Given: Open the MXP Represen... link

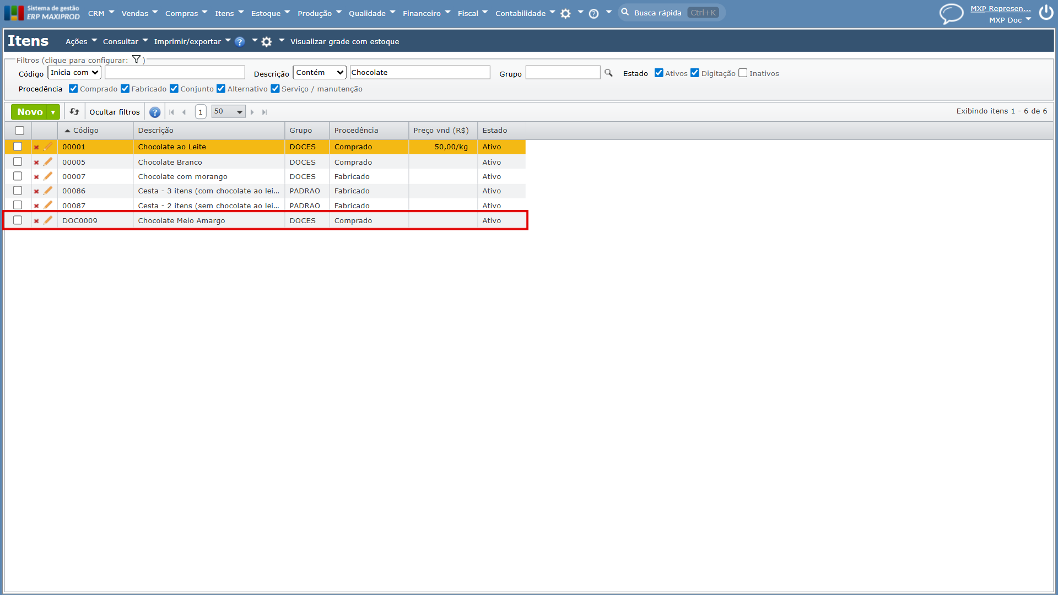Looking at the screenshot, I should point(1001,8).
